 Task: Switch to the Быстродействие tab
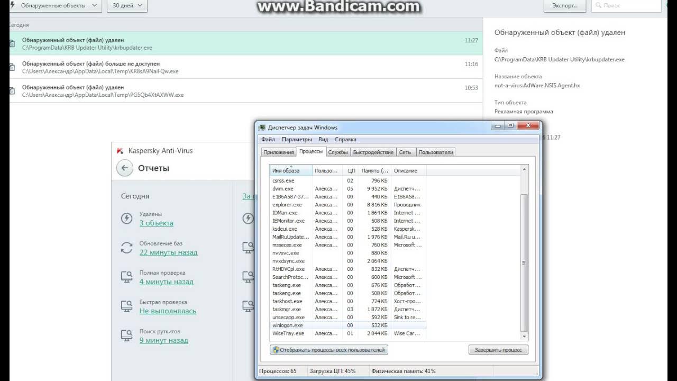point(373,152)
